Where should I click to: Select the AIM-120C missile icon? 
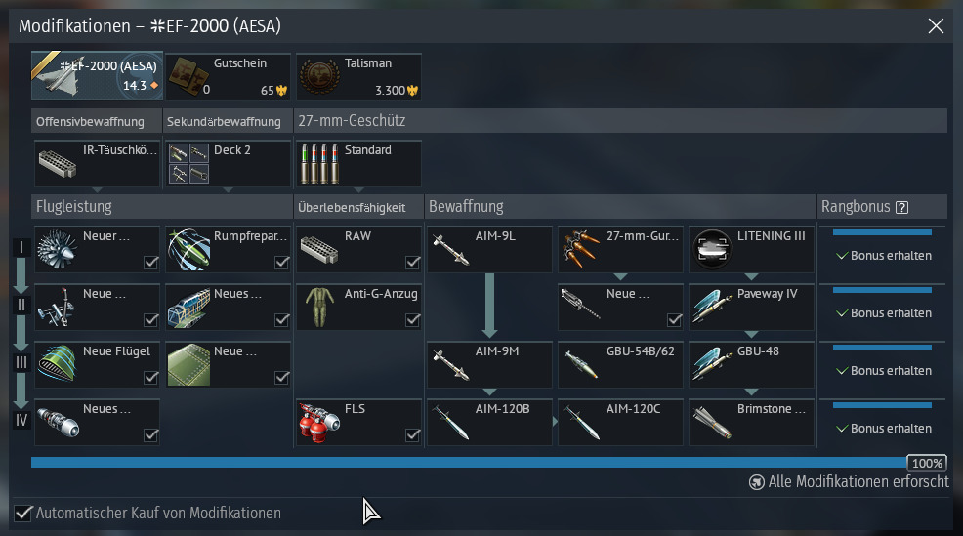pyautogui.click(x=580, y=423)
